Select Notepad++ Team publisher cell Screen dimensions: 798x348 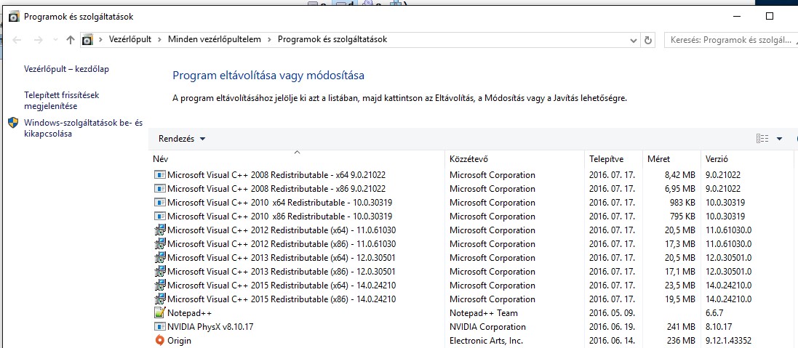pos(484,313)
